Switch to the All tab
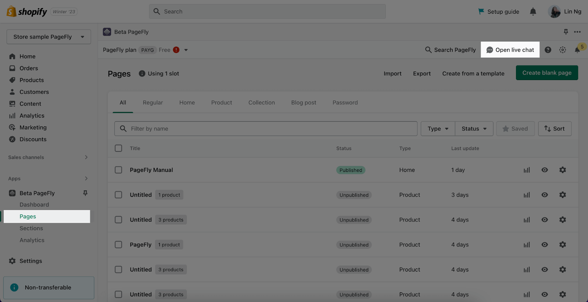Image resolution: width=588 pixels, height=302 pixels. click(123, 103)
